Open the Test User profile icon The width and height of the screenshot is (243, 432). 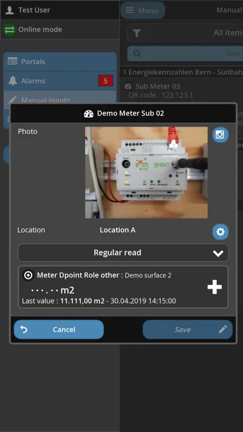[x=10, y=10]
